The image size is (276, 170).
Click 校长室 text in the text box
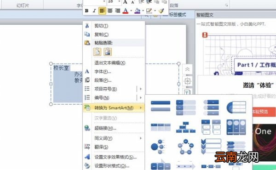pyautogui.click(x=61, y=68)
